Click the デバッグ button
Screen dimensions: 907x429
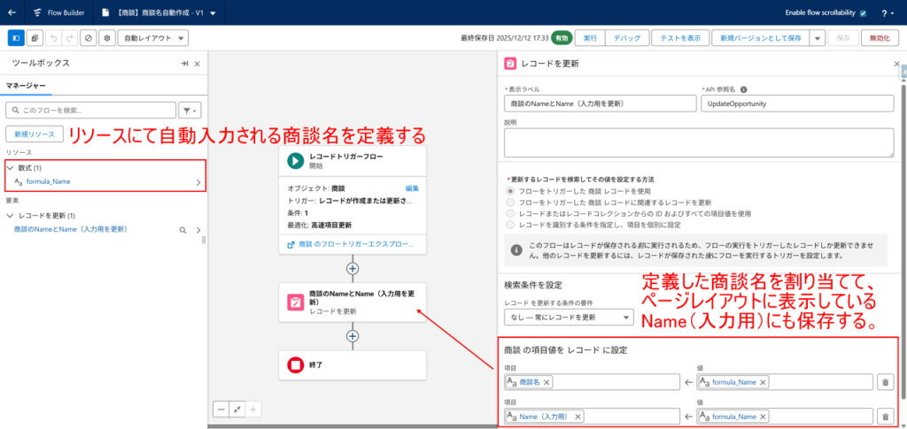(x=627, y=38)
